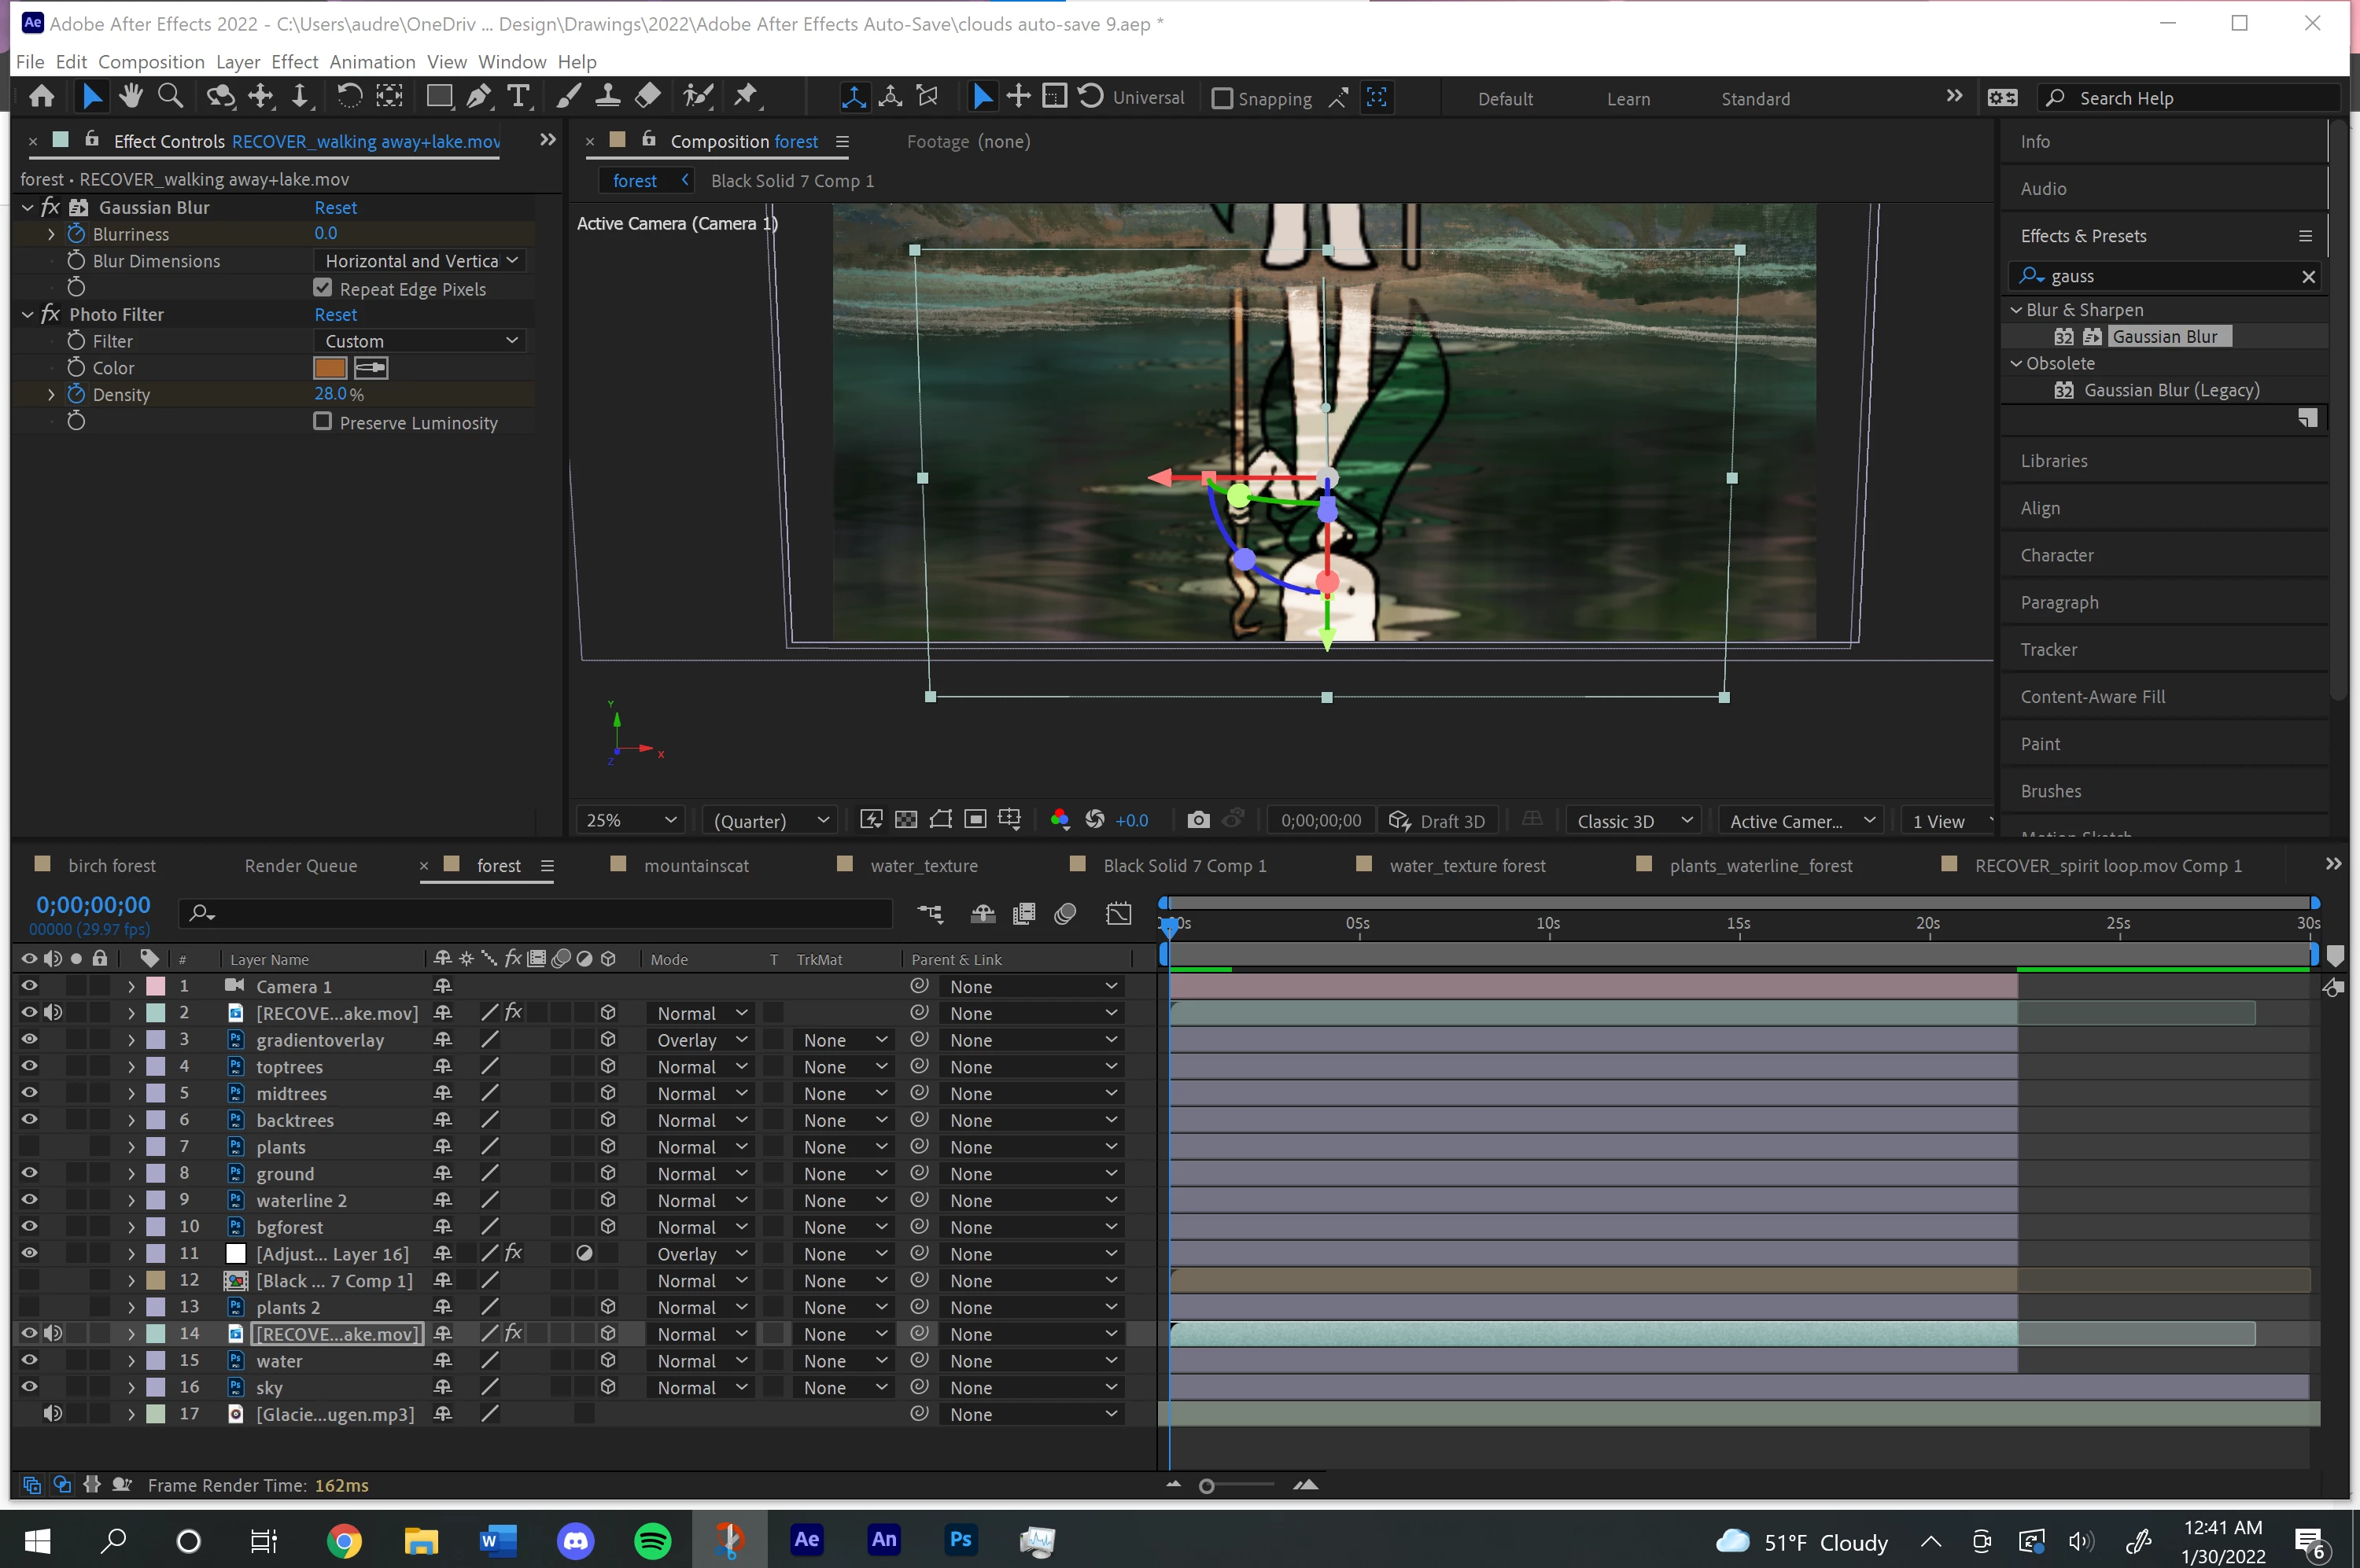This screenshot has width=2360, height=1568.
Task: Select the Eraser tool
Action: 648,97
